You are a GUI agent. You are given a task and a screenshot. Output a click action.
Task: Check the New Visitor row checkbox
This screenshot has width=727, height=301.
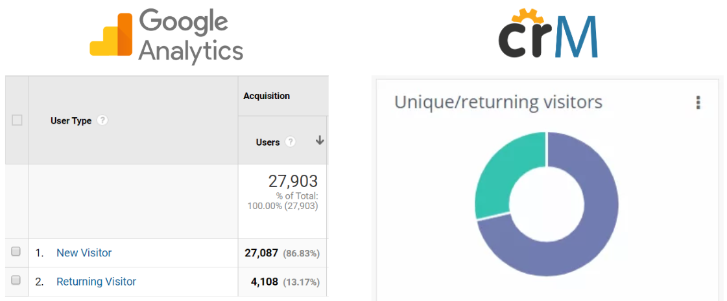pos(16,252)
